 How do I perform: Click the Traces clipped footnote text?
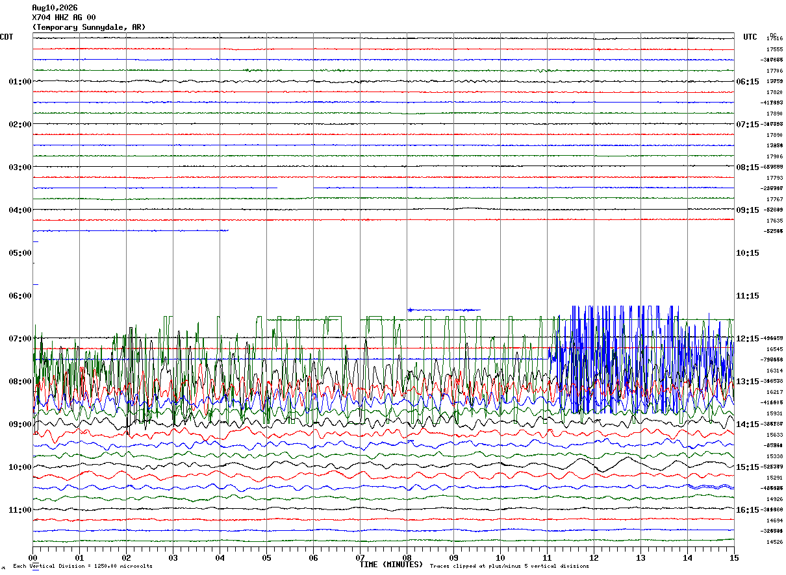509,567
